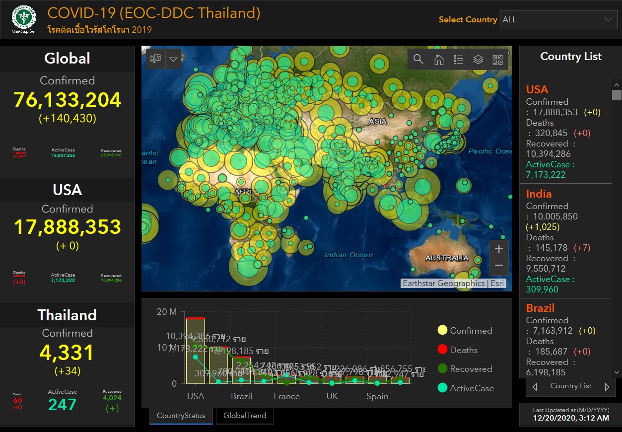Screen dimensions: 622x432
Task: Activate the map selection tool
Action: click(x=156, y=59)
